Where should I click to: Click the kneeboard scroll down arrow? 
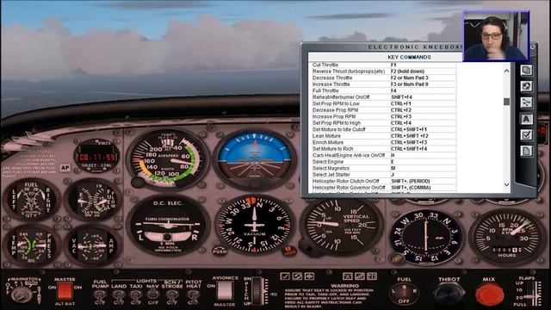pos(506,184)
